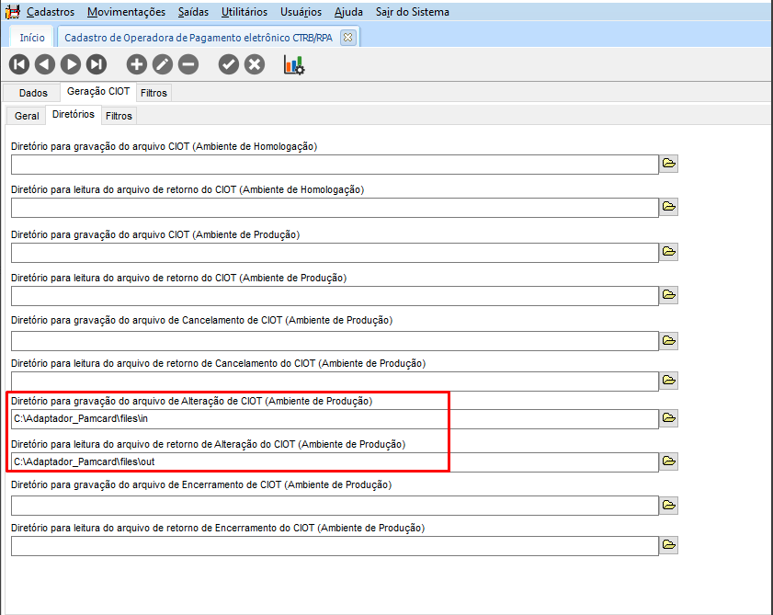Open the top-level Filtros tab

tap(153, 93)
